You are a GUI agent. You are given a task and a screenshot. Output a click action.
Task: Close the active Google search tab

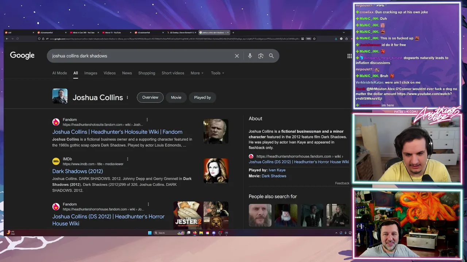[x=228, y=33]
